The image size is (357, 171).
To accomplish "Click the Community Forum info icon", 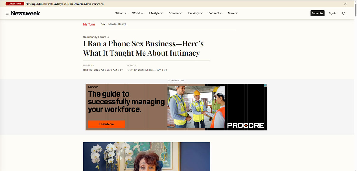I will click(x=108, y=37).
